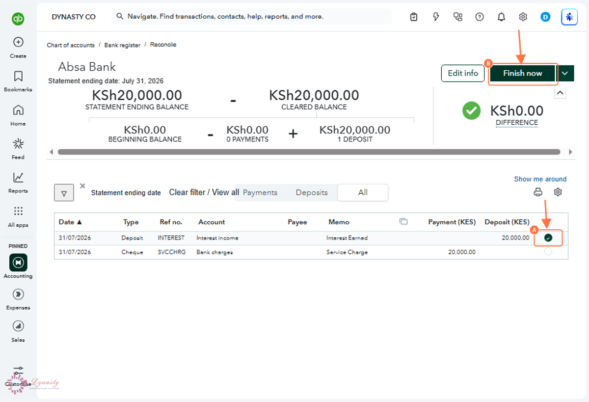Click the Type column header
The image size is (589, 402).
(131, 222)
